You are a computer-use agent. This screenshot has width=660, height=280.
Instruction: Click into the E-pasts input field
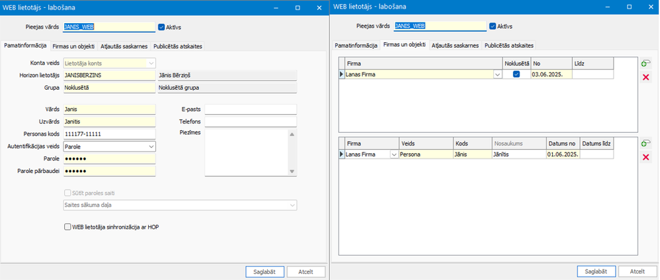(250, 110)
